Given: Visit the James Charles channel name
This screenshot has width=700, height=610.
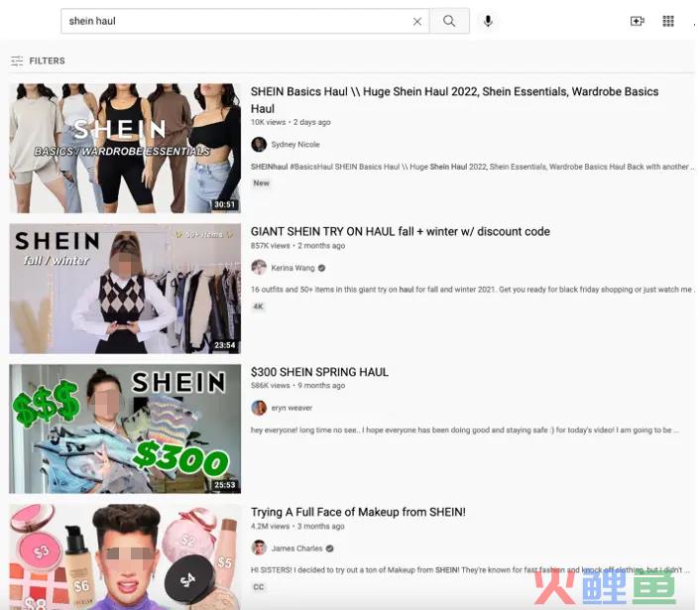Looking at the screenshot, I should click(x=296, y=549).
